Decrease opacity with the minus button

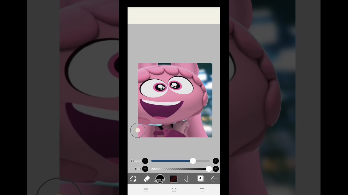click(145, 169)
